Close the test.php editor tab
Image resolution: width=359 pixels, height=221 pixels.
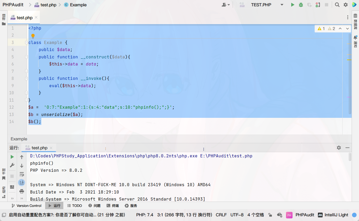[x=36, y=18]
